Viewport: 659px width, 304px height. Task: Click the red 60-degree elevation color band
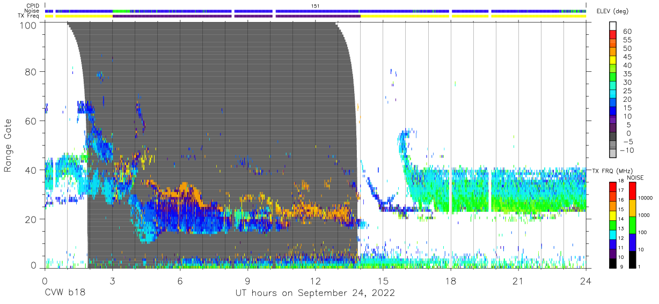(x=612, y=35)
